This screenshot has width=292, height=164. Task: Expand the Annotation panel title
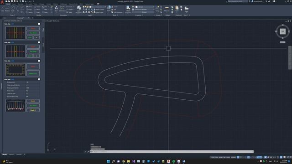[x=64, y=15]
